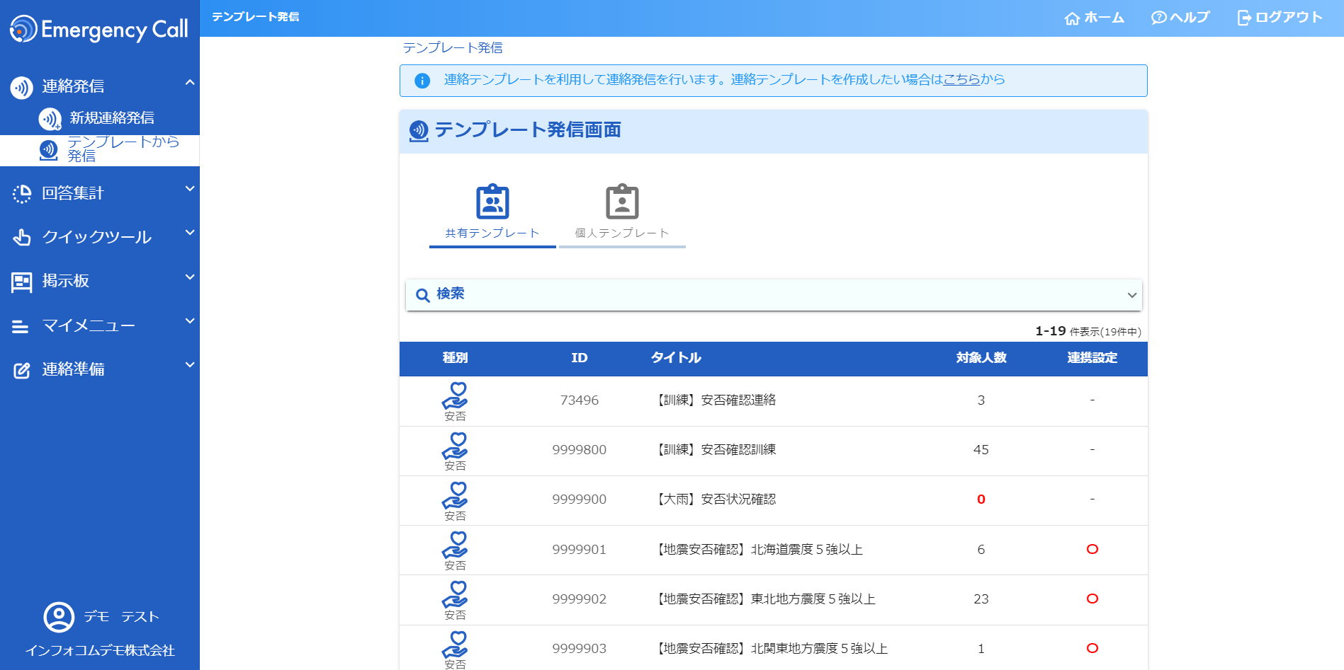1344x670 pixels.
Task: Click the 共有テンプレート clipboard group icon
Action: [x=492, y=202]
